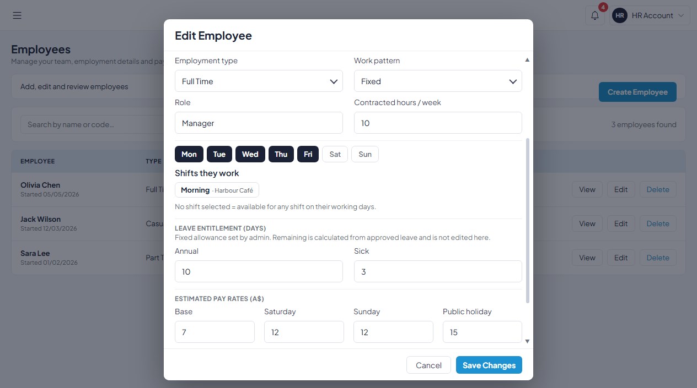The image size is (697, 388).
Task: Click the EMPLOYEE column header
Action: pos(37,161)
